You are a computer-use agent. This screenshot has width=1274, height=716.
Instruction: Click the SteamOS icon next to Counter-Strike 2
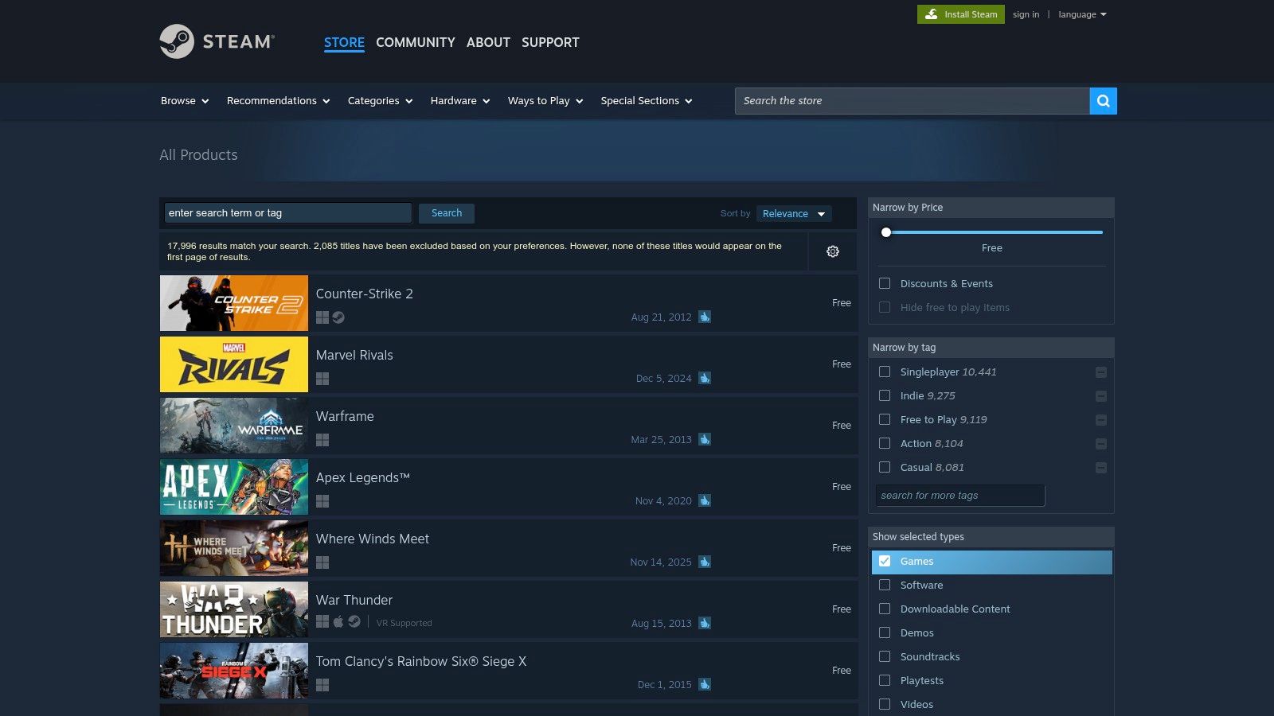(x=338, y=317)
